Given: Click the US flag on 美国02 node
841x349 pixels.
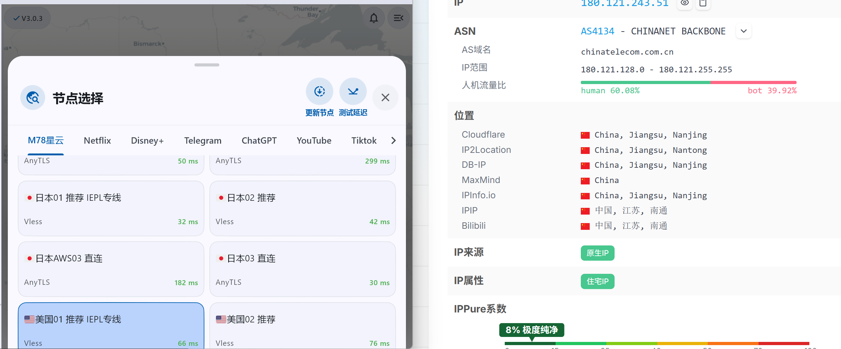Looking at the screenshot, I should pyautogui.click(x=221, y=319).
